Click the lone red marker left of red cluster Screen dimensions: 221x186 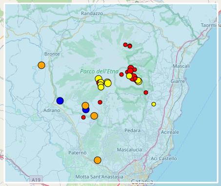[121, 74]
